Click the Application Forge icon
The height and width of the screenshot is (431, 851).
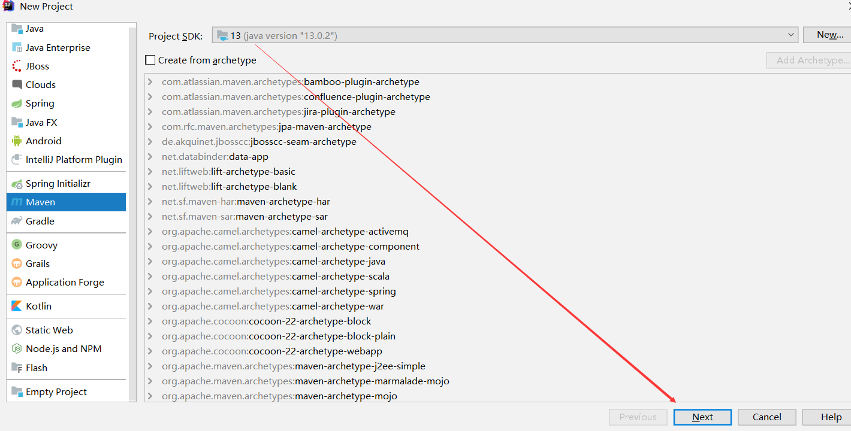tap(17, 282)
